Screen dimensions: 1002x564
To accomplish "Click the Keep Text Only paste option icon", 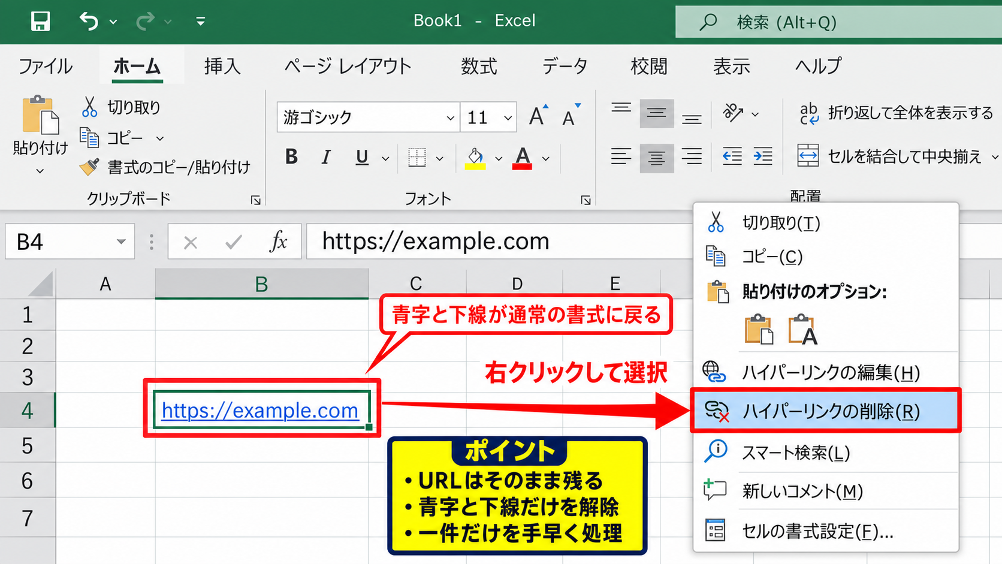I will coord(803,330).
